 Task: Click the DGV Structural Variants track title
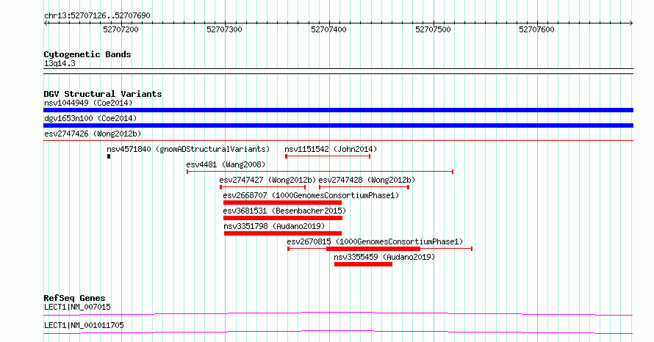point(103,94)
